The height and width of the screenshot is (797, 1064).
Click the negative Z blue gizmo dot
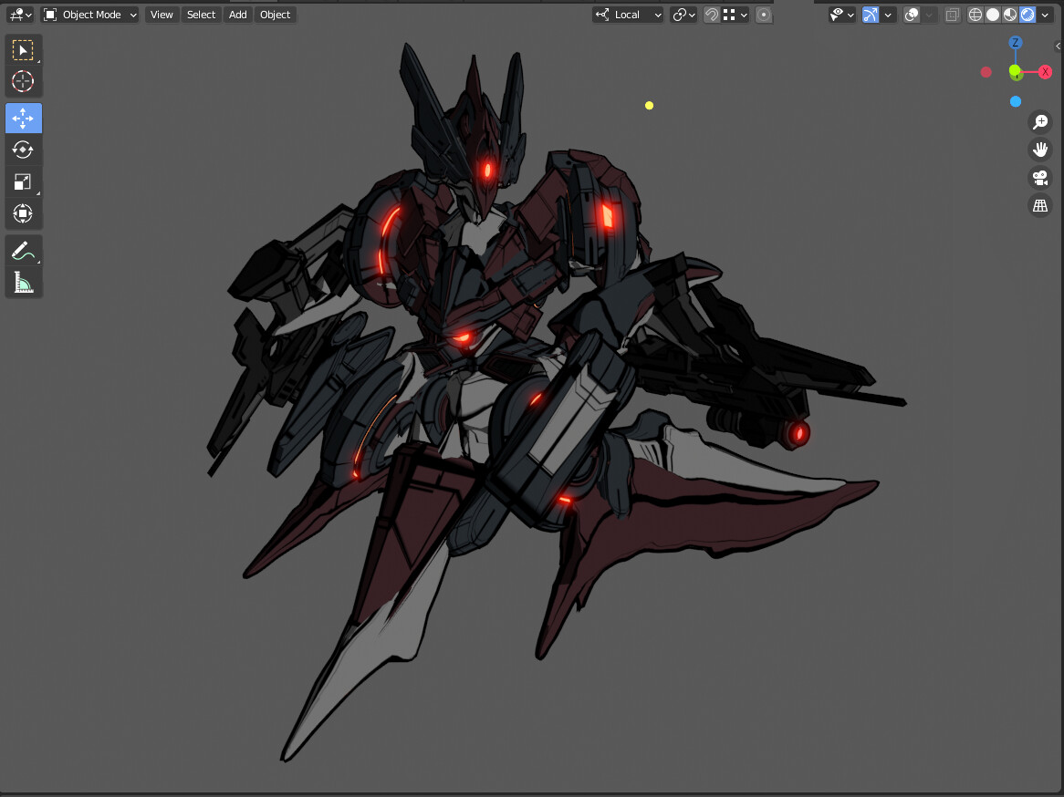pos(1015,102)
